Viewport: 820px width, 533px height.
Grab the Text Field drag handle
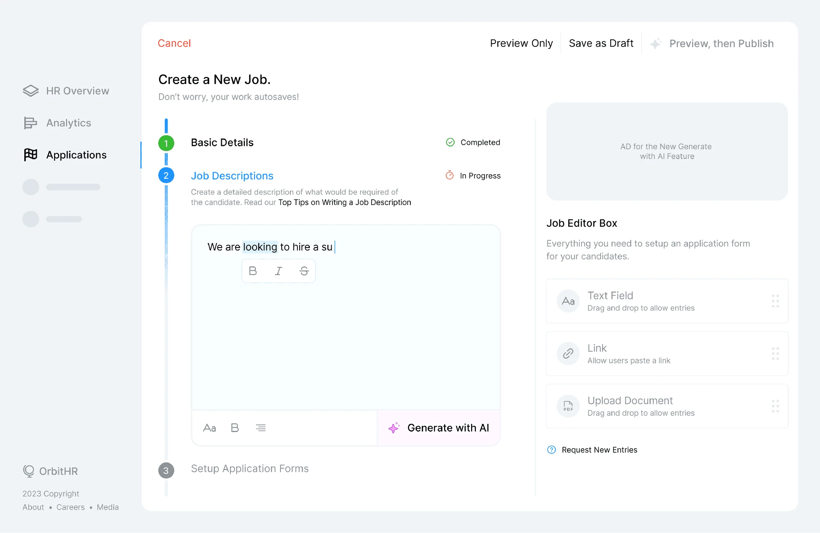click(x=775, y=301)
